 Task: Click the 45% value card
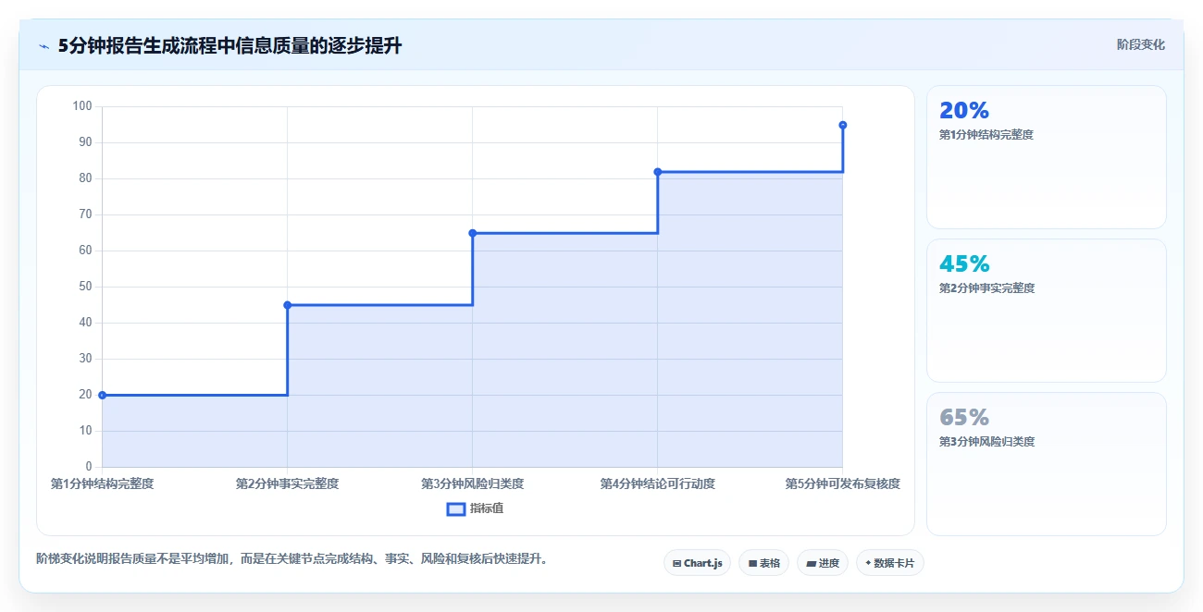click(x=1046, y=311)
